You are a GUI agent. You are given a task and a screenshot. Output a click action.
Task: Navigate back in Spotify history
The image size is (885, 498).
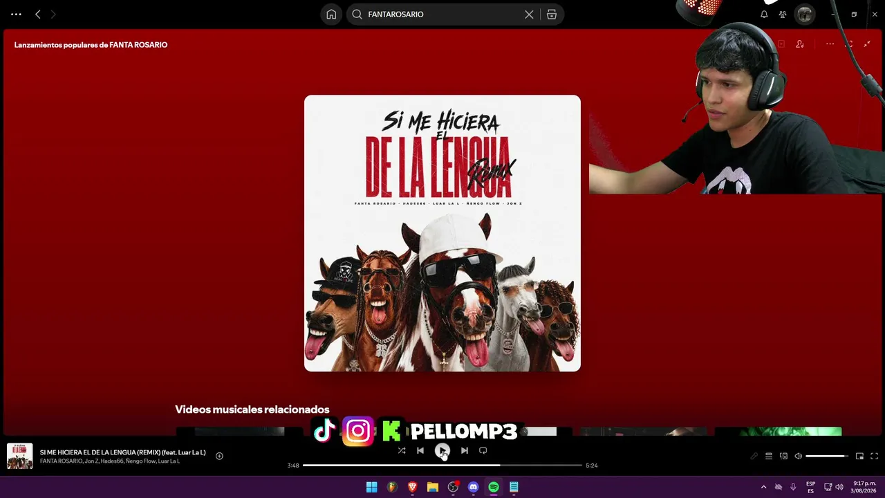pyautogui.click(x=37, y=15)
